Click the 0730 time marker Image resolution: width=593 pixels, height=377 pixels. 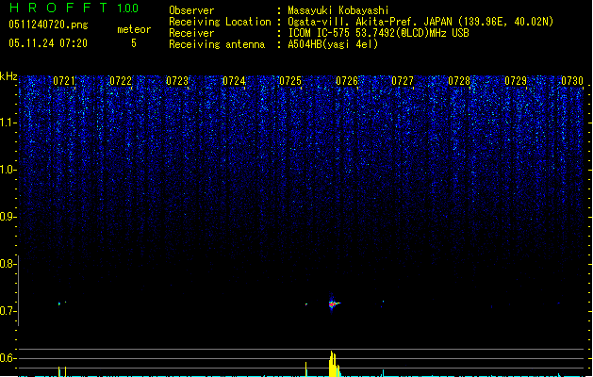coord(572,80)
